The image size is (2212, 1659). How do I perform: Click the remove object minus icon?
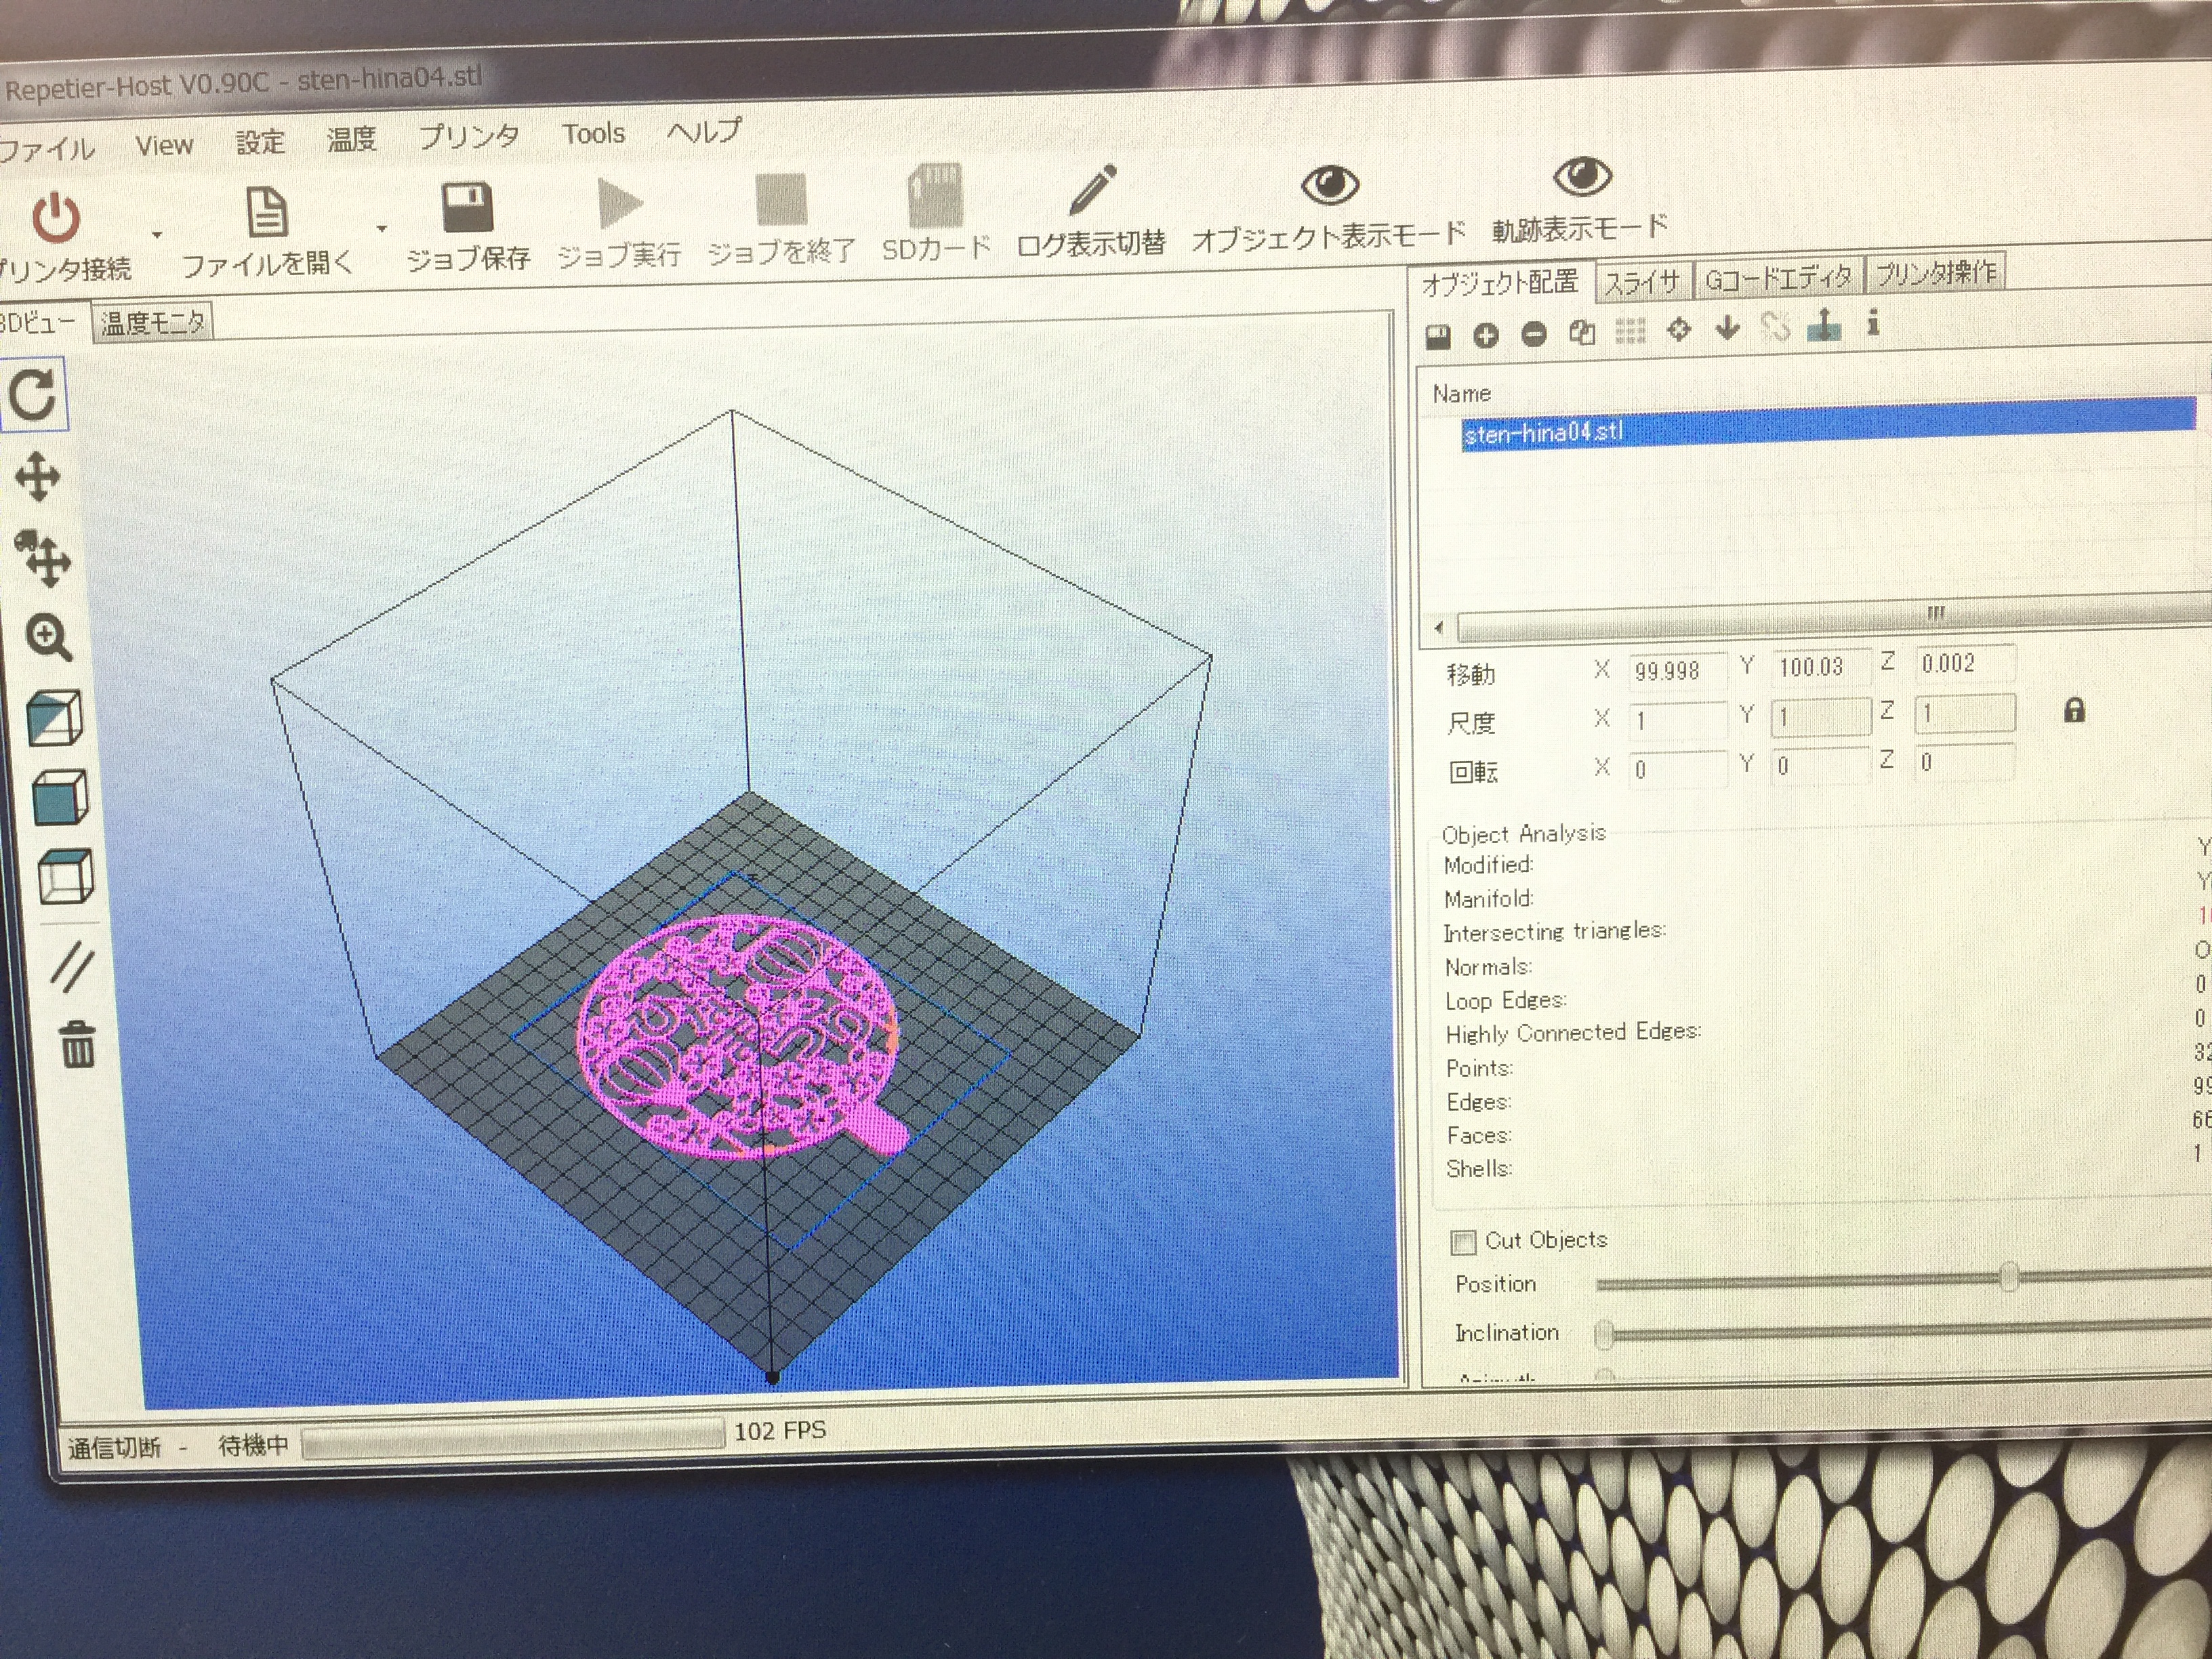pyautogui.click(x=1534, y=334)
